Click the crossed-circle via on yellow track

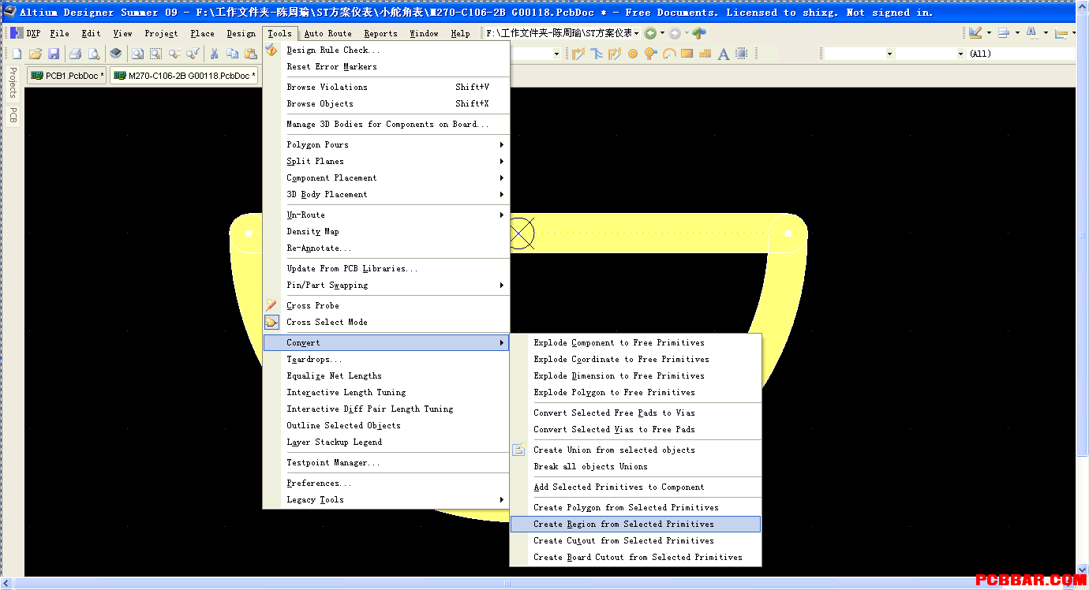tap(521, 233)
